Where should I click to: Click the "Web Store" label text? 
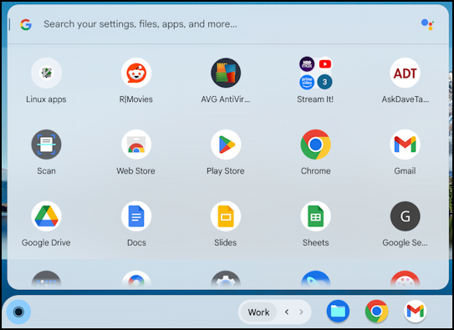[x=135, y=171]
